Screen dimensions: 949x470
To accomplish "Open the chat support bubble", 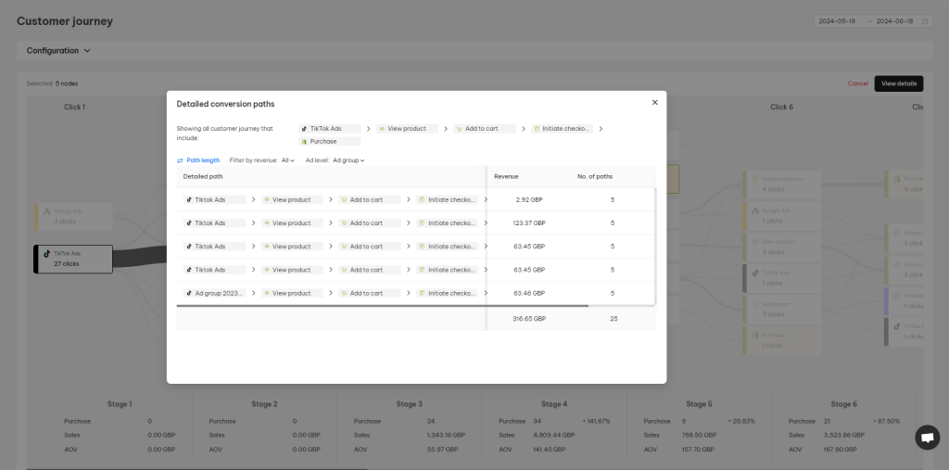I will (927, 438).
